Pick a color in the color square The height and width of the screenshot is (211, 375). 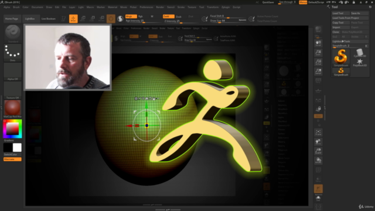coord(12,128)
